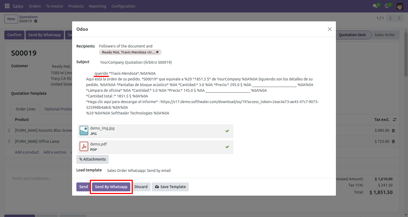This screenshot has height=217, width=408.
Task: Click Add a section link
Action: click(x=55, y=152)
